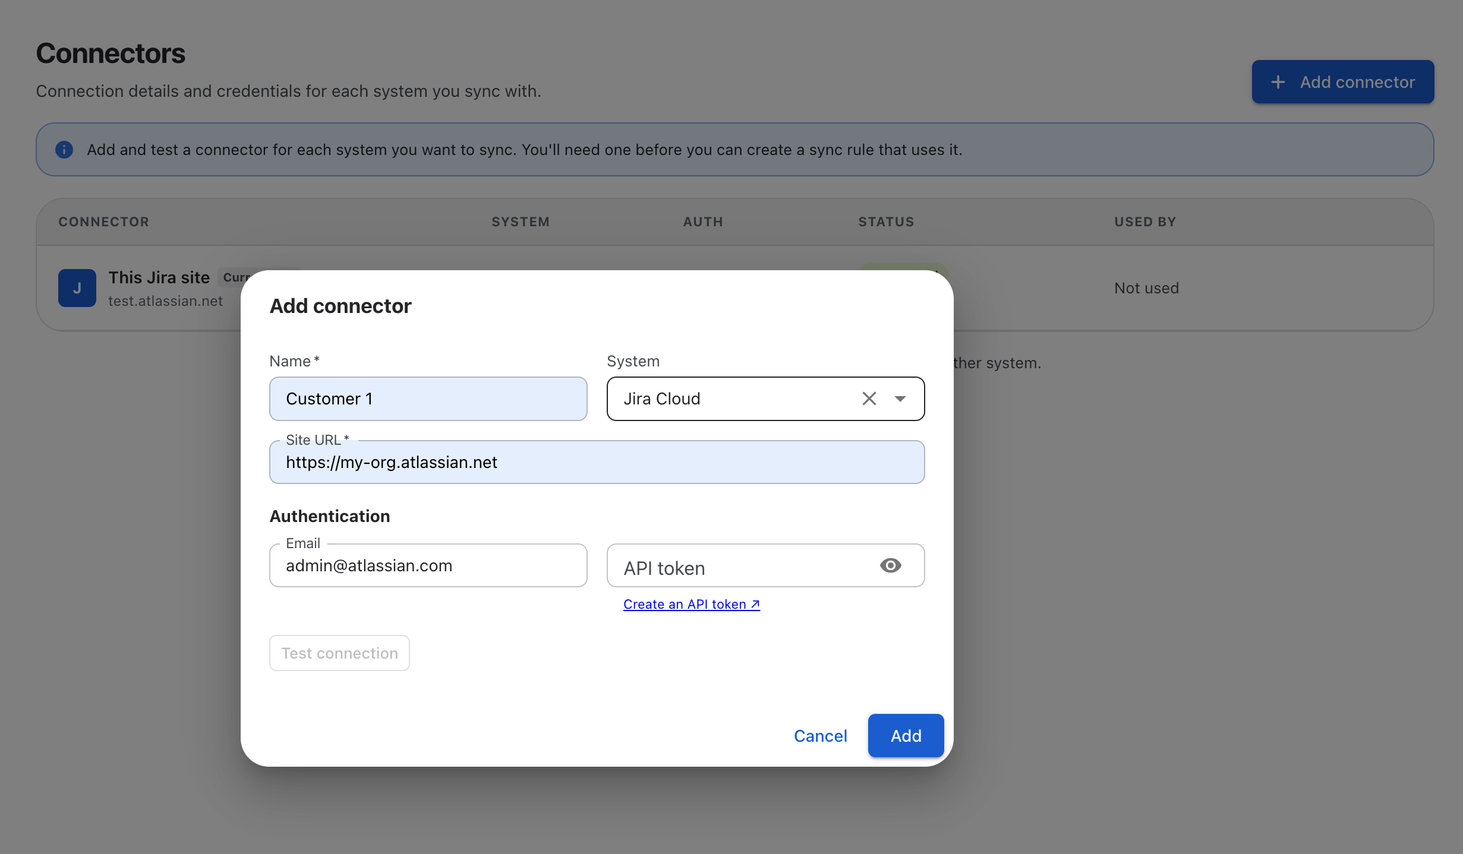Click the Add connector button behind dialog
1463x854 pixels.
tap(1342, 82)
